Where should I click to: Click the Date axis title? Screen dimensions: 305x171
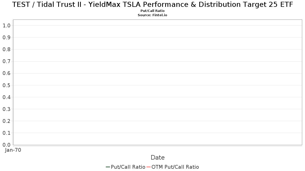pyautogui.click(x=158, y=158)
